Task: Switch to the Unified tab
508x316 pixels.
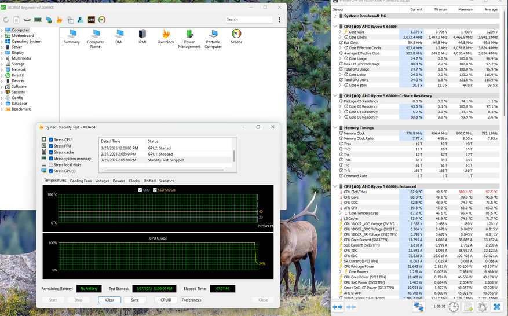Action: pyautogui.click(x=149, y=181)
